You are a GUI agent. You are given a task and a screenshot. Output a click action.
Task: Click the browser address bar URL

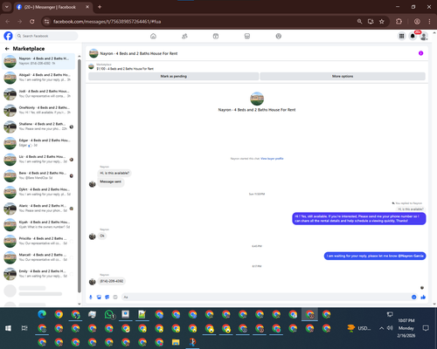click(x=107, y=22)
